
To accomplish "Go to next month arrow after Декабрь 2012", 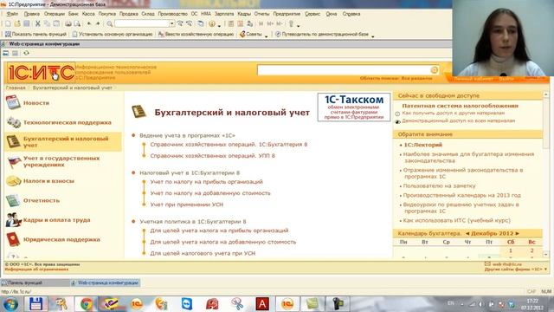I will (x=518, y=233).
